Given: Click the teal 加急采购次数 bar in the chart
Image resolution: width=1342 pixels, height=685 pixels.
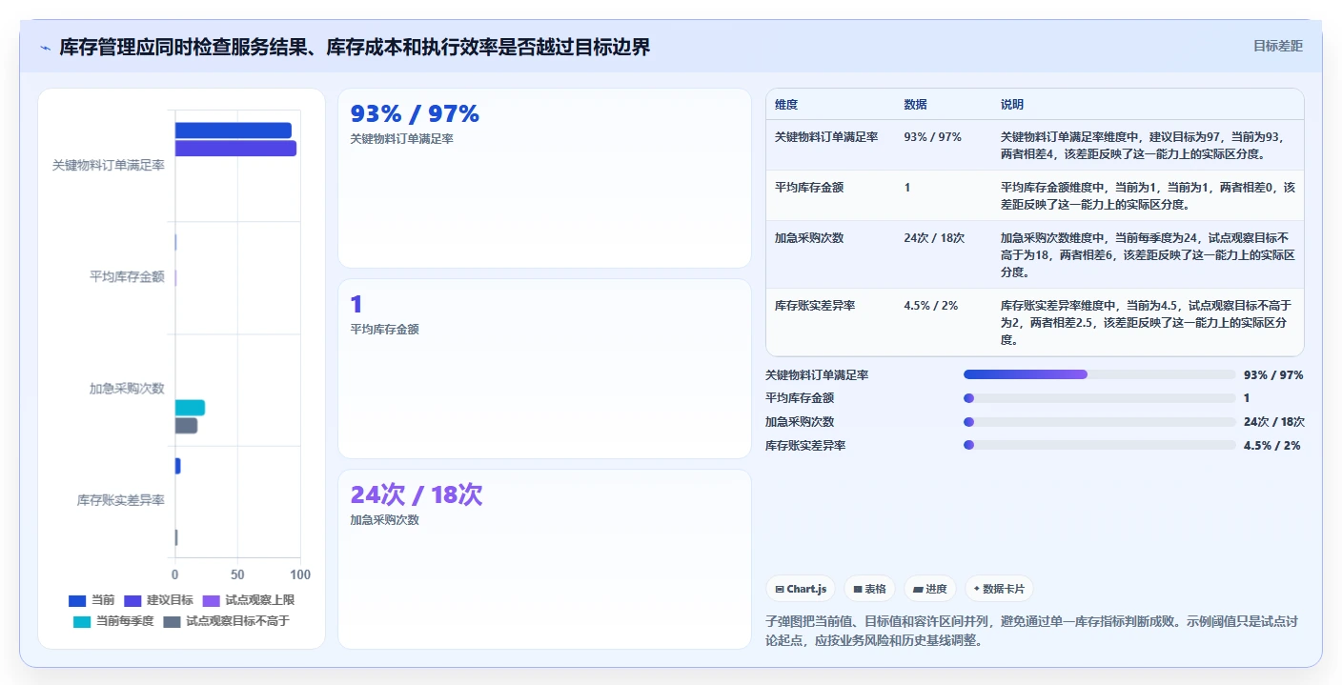Looking at the screenshot, I should coord(190,408).
